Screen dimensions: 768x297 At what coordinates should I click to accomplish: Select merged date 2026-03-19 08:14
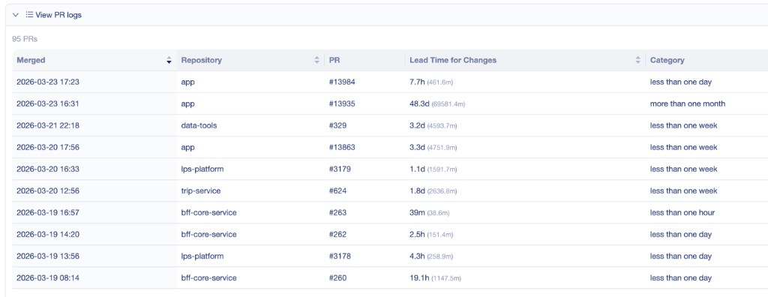pos(48,278)
